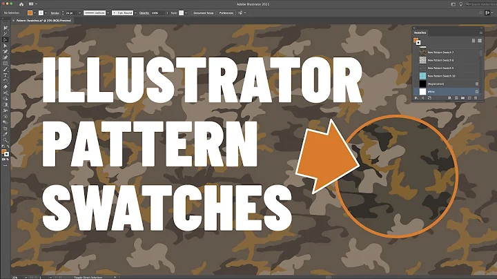
Task: Click Preferences button
Action: click(x=226, y=12)
